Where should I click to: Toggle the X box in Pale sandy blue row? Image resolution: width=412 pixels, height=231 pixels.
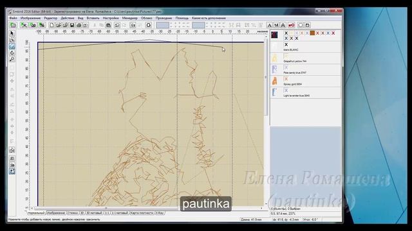click(x=286, y=67)
